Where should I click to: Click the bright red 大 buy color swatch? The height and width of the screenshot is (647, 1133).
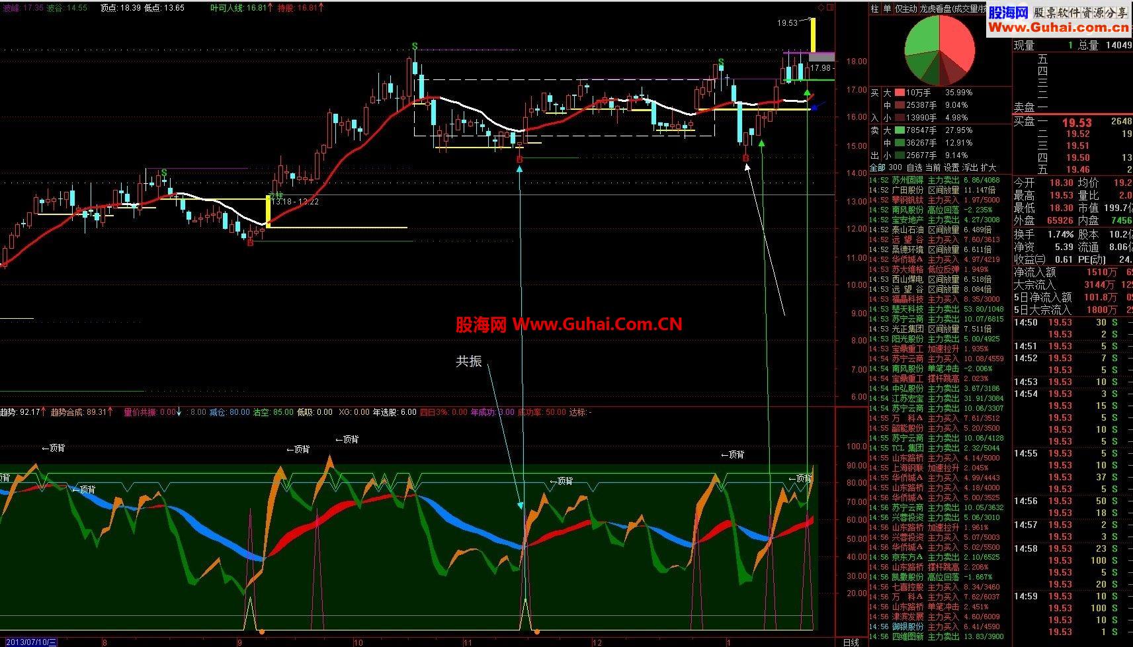tap(900, 93)
